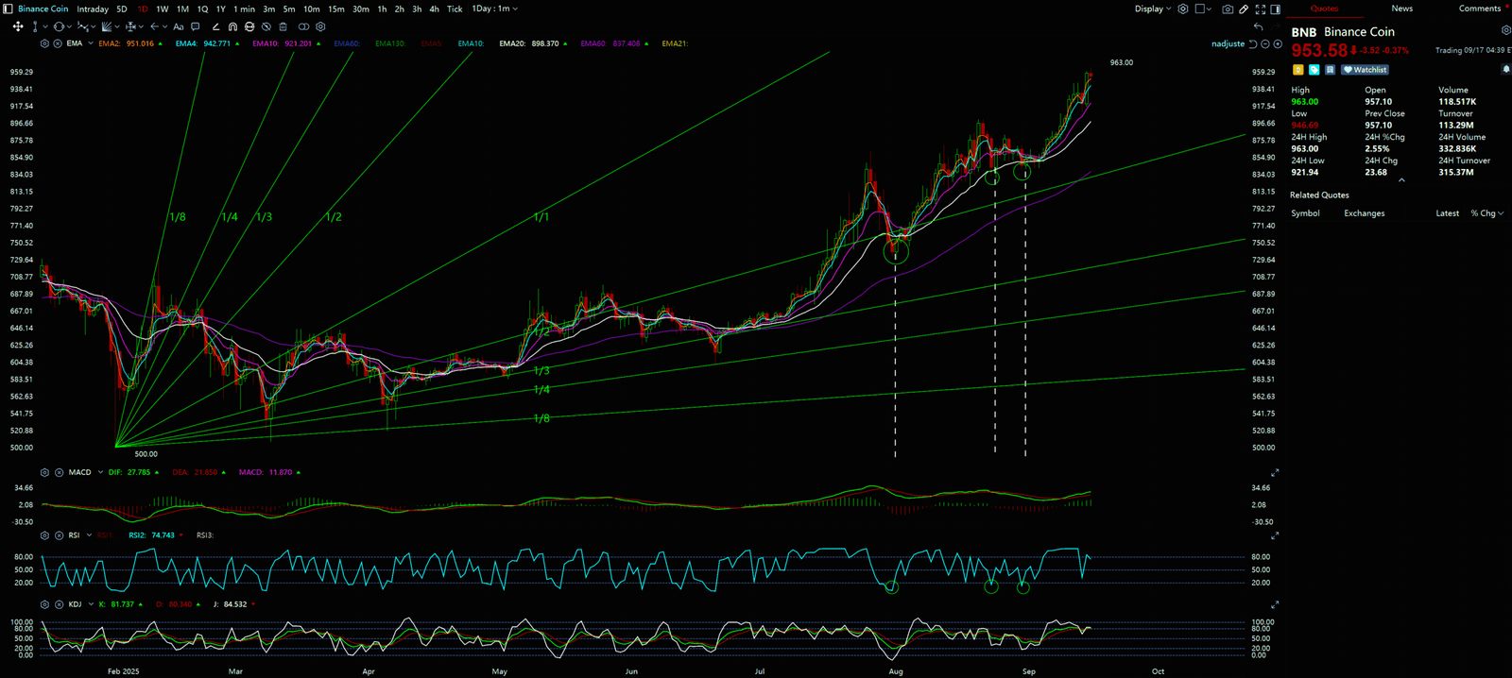Switch to the Comments tab
1512x678 pixels.
pos(1479,8)
